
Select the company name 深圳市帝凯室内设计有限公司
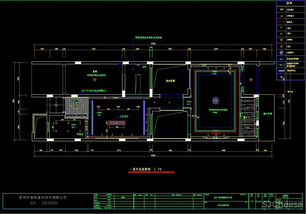(43, 197)
